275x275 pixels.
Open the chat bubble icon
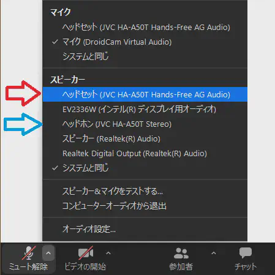[246, 253]
